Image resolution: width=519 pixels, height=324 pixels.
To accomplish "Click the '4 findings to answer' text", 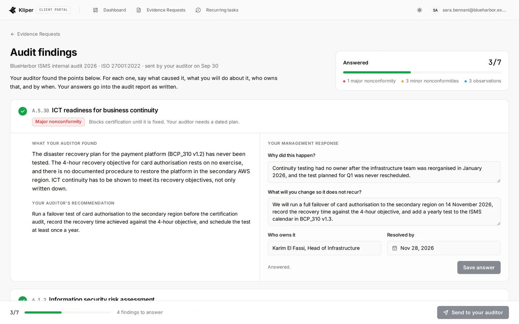I will point(140,313).
